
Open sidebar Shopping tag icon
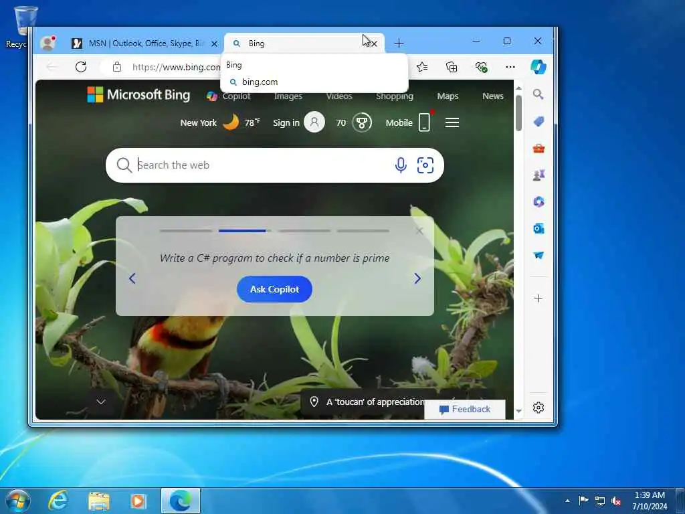539,121
